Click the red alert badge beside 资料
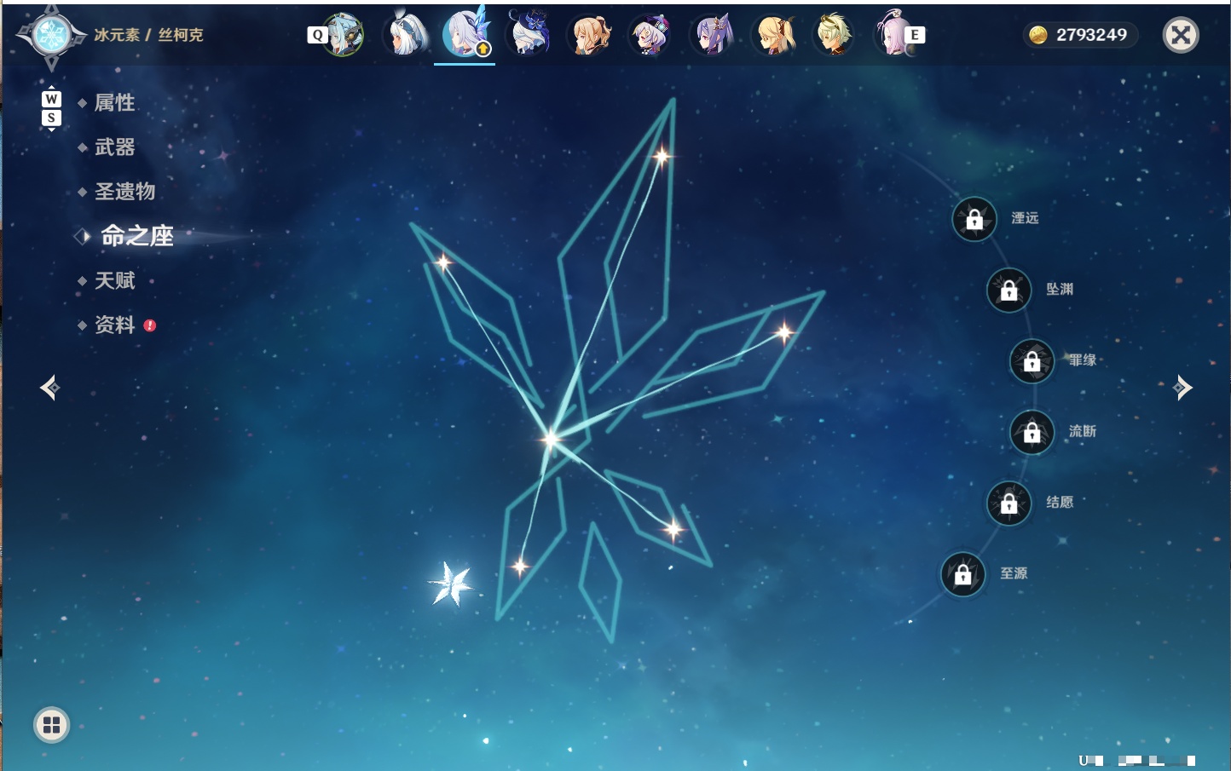The image size is (1231, 771). pos(150,325)
